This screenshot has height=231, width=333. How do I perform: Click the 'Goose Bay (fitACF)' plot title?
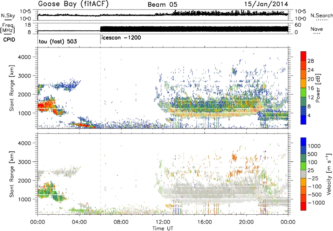pyautogui.click(x=73, y=4)
